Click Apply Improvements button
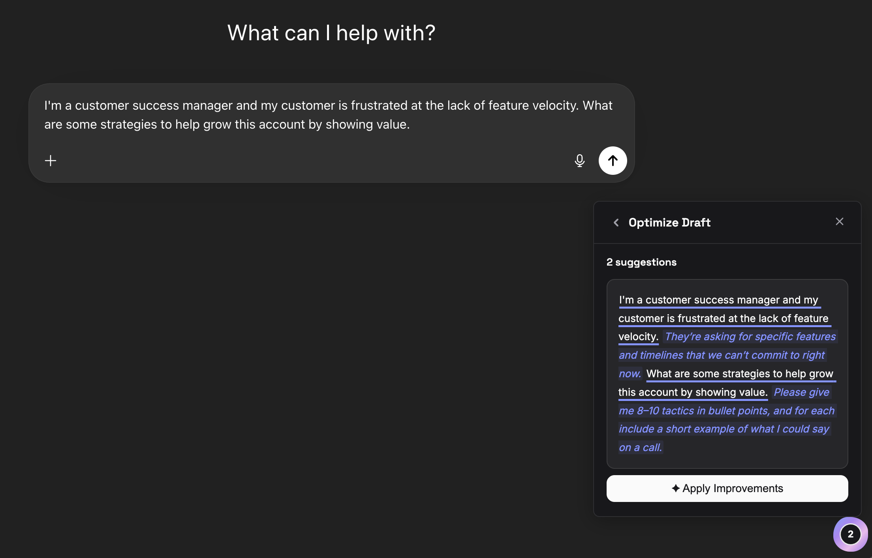The height and width of the screenshot is (558, 872). [x=727, y=489]
